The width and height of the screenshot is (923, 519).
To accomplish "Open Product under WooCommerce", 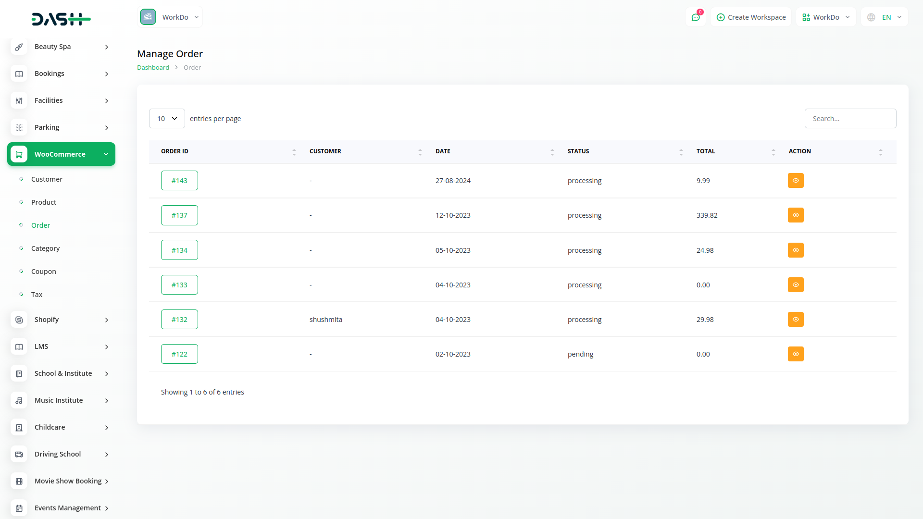I will [44, 202].
